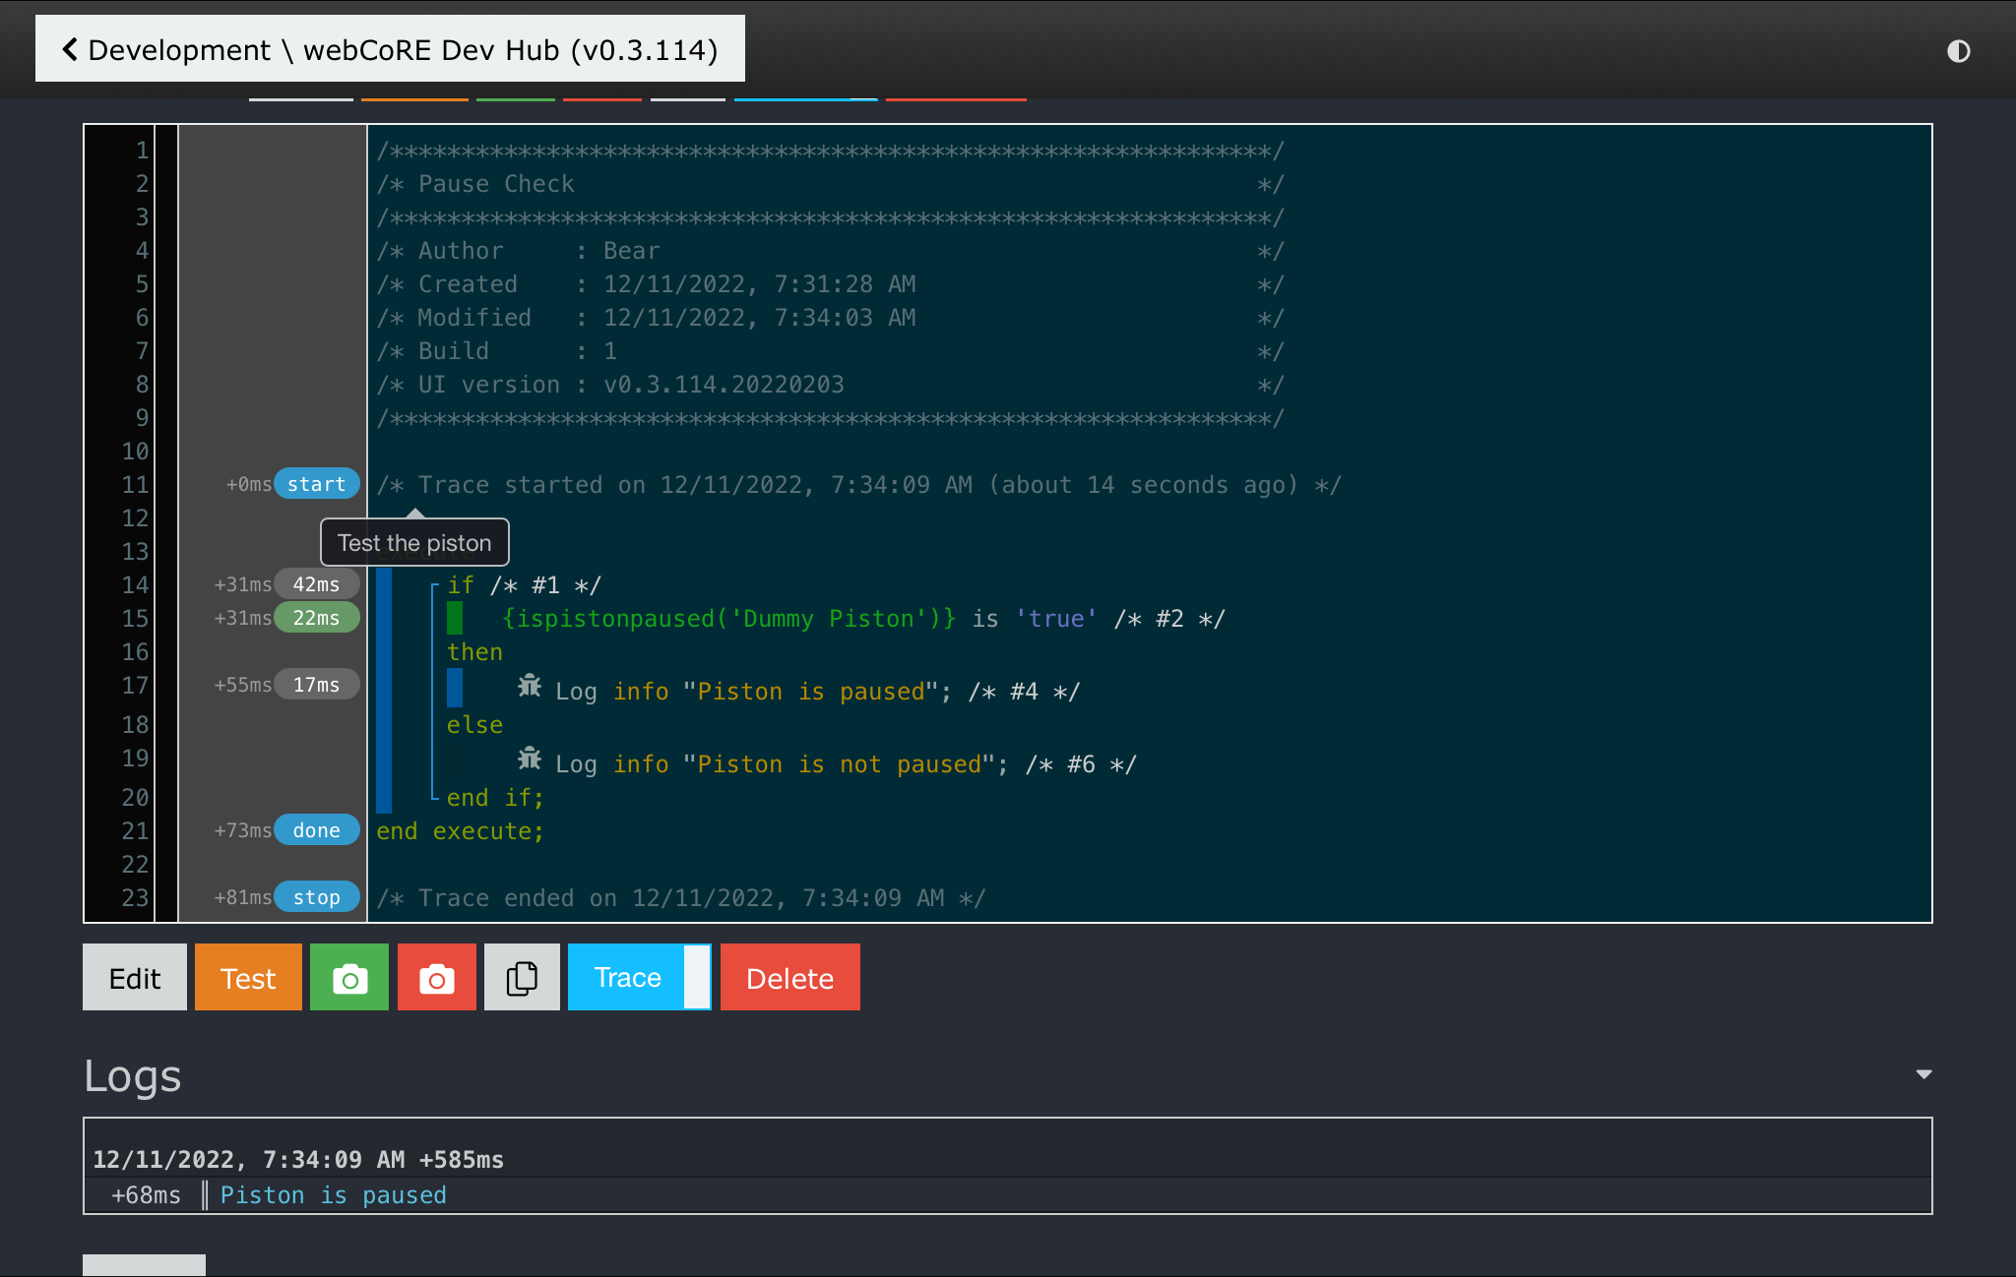This screenshot has width=2016, height=1277.
Task: Click the red camera snapshot button
Action: (437, 978)
